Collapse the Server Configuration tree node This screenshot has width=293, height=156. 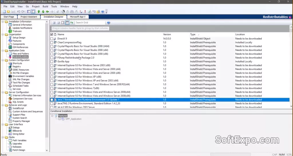[3, 92]
